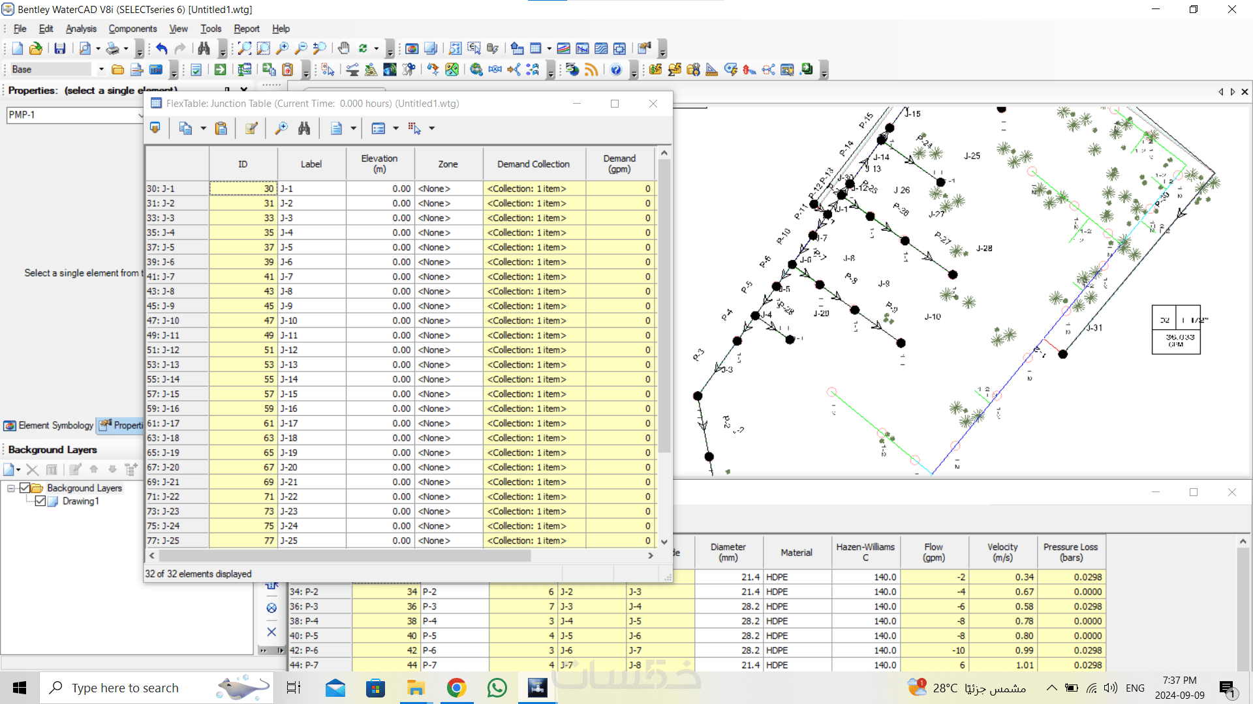
Task: Click the Delete X icon in background layers toolbar
Action: pos(32,469)
